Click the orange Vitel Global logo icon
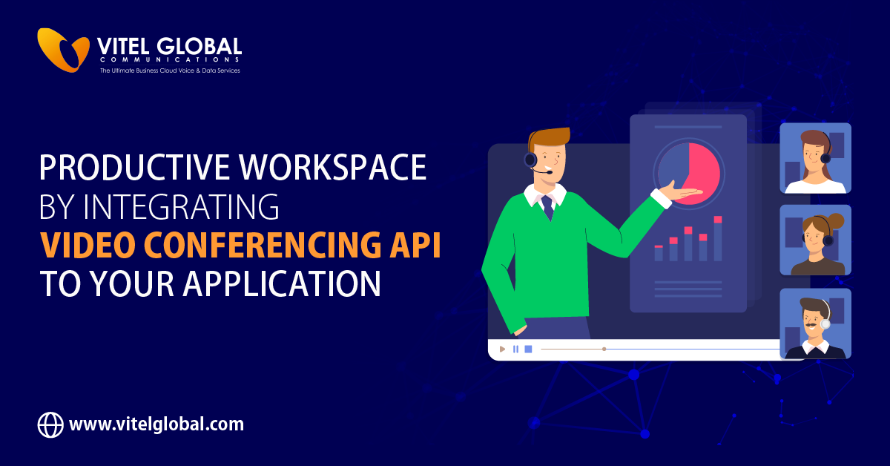 point(63,50)
